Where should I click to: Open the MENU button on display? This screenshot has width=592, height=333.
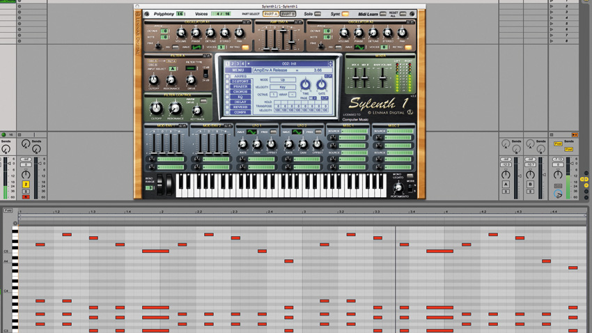point(238,70)
